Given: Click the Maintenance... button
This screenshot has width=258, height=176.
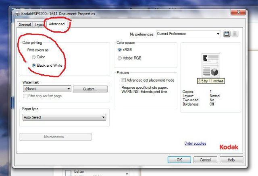Looking at the screenshot, I should 56,137.
